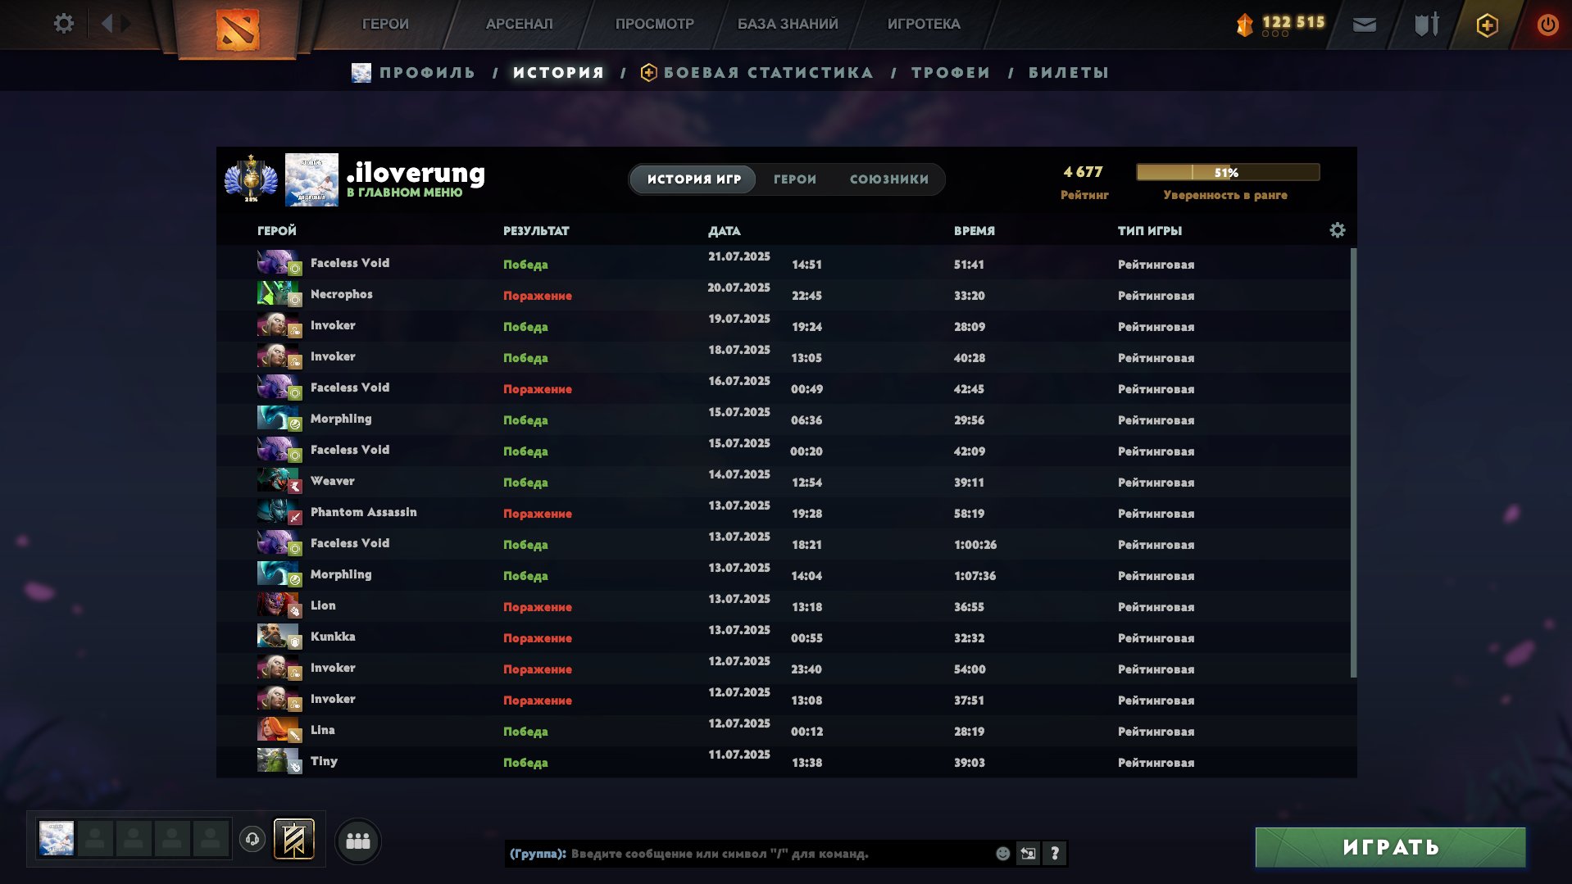Open the ПРОСМОТР top menu

tap(654, 24)
